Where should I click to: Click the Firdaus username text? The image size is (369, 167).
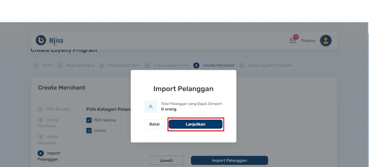tap(308, 40)
